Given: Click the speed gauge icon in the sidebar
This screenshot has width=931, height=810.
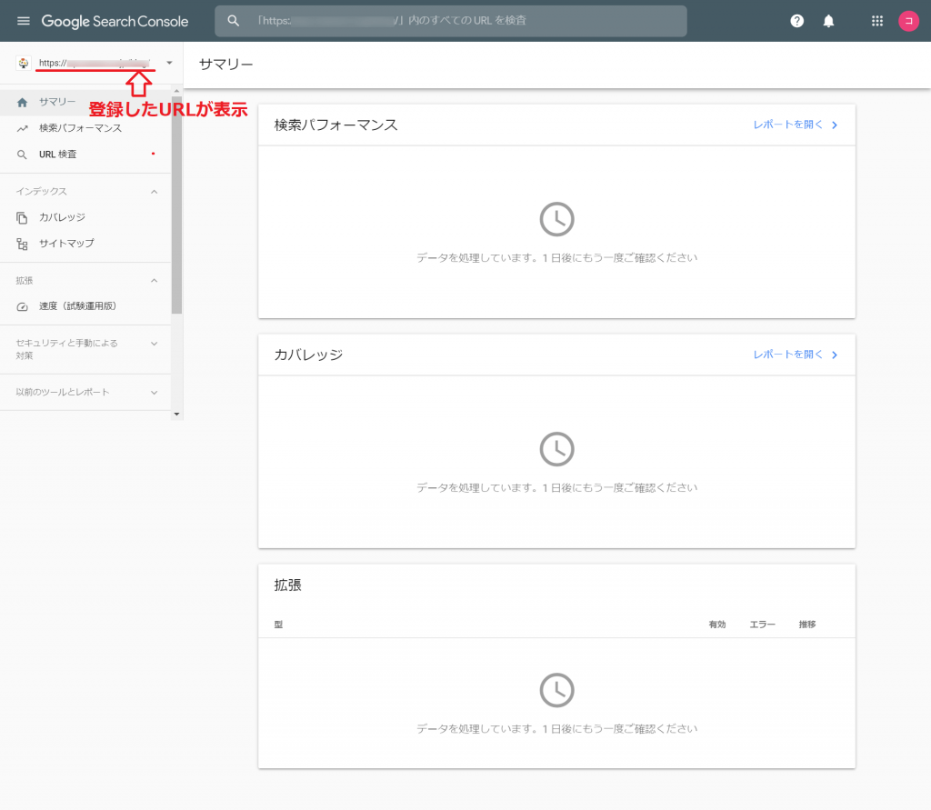Looking at the screenshot, I should pos(23,306).
